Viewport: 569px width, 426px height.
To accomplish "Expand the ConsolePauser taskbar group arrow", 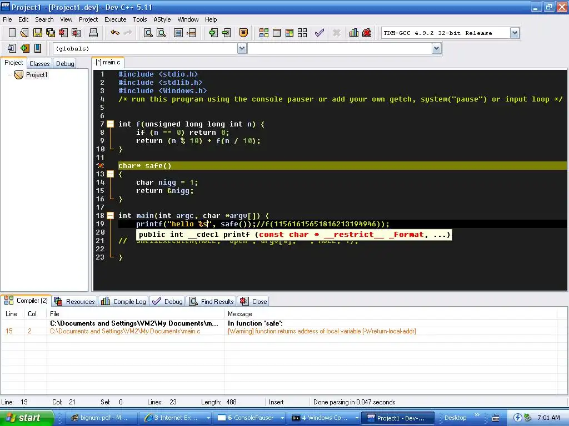I will pyautogui.click(x=282, y=418).
